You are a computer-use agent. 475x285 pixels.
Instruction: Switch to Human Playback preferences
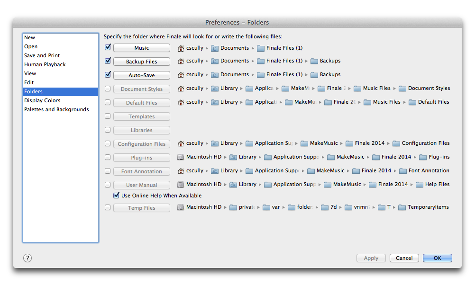point(45,64)
